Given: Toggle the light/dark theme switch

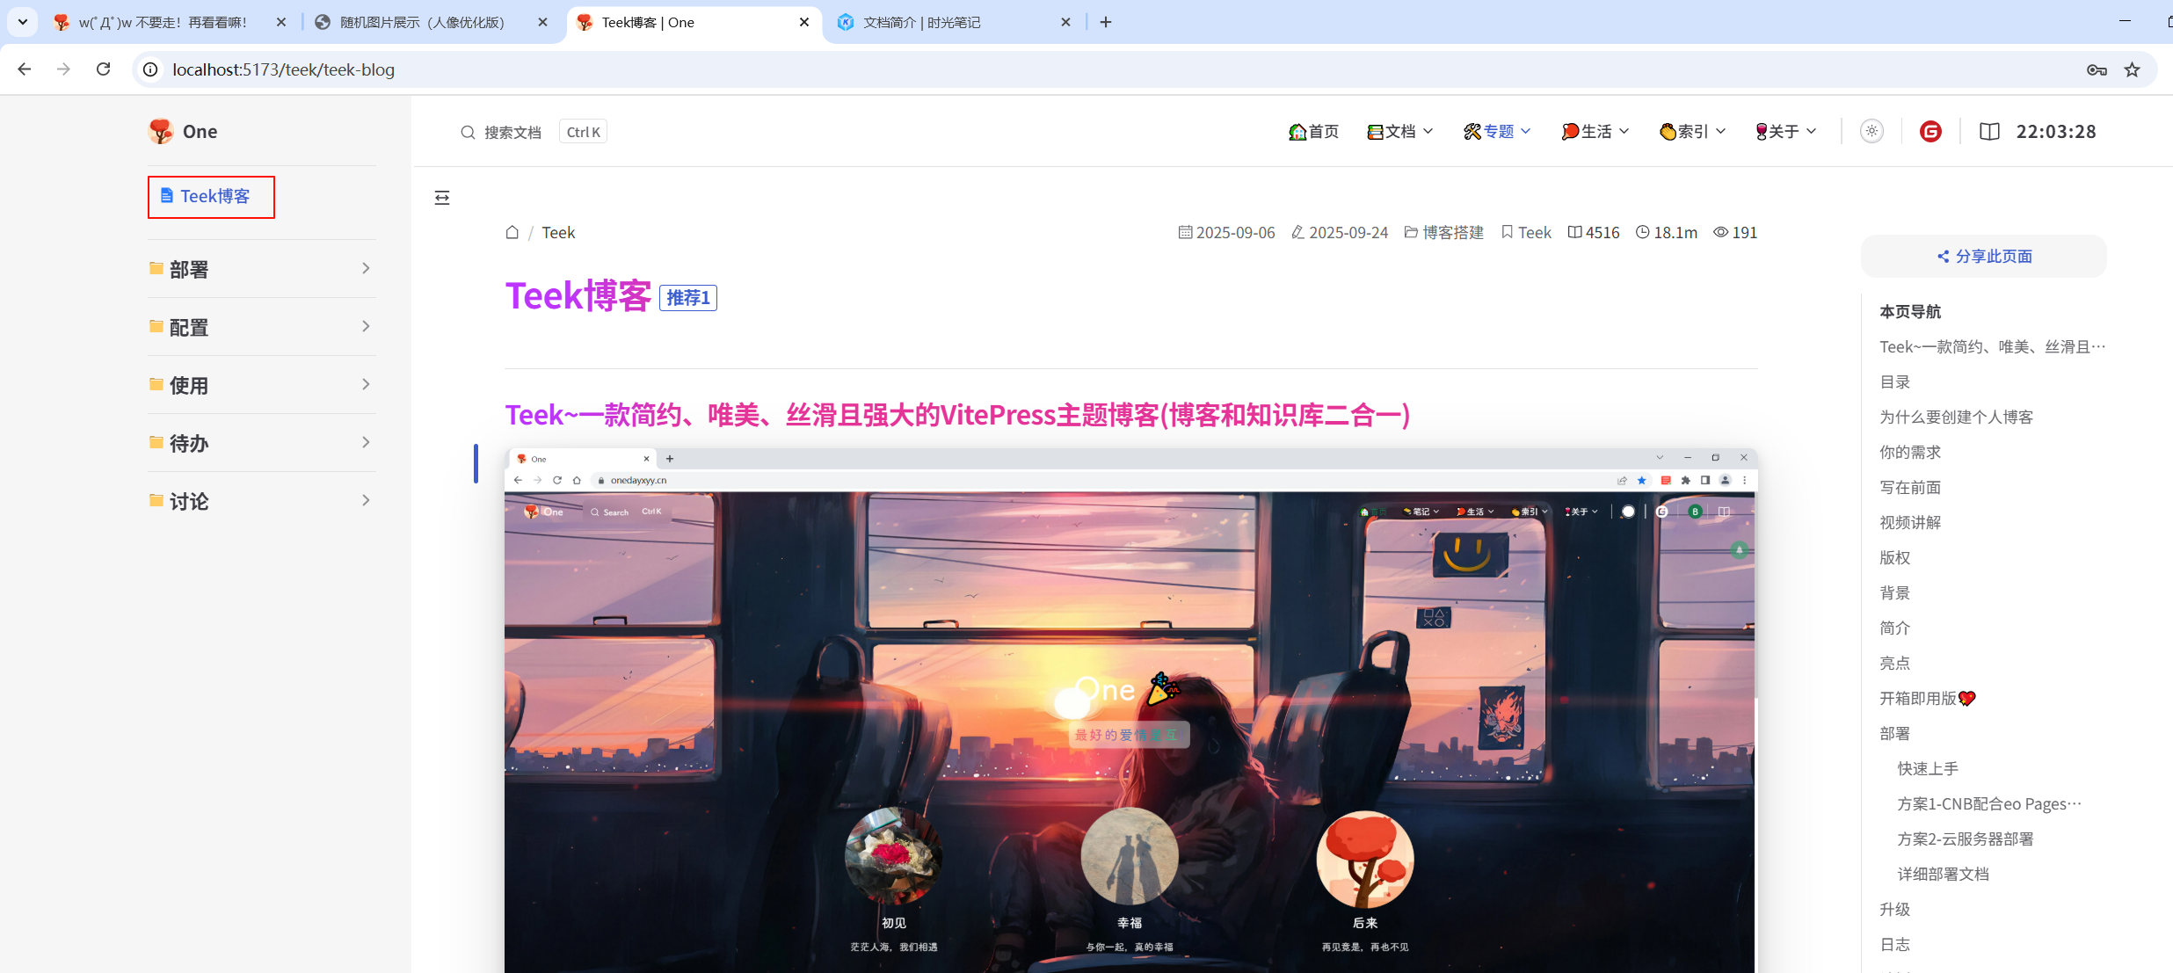Looking at the screenshot, I should pyautogui.click(x=1871, y=132).
